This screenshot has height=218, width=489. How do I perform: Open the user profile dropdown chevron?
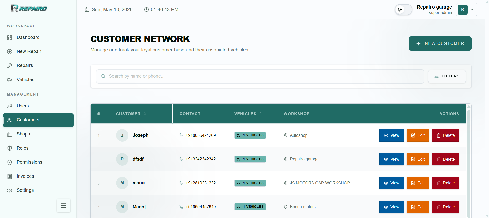[x=472, y=10]
